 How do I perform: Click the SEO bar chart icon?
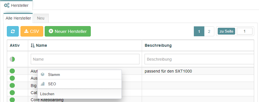click(x=43, y=84)
